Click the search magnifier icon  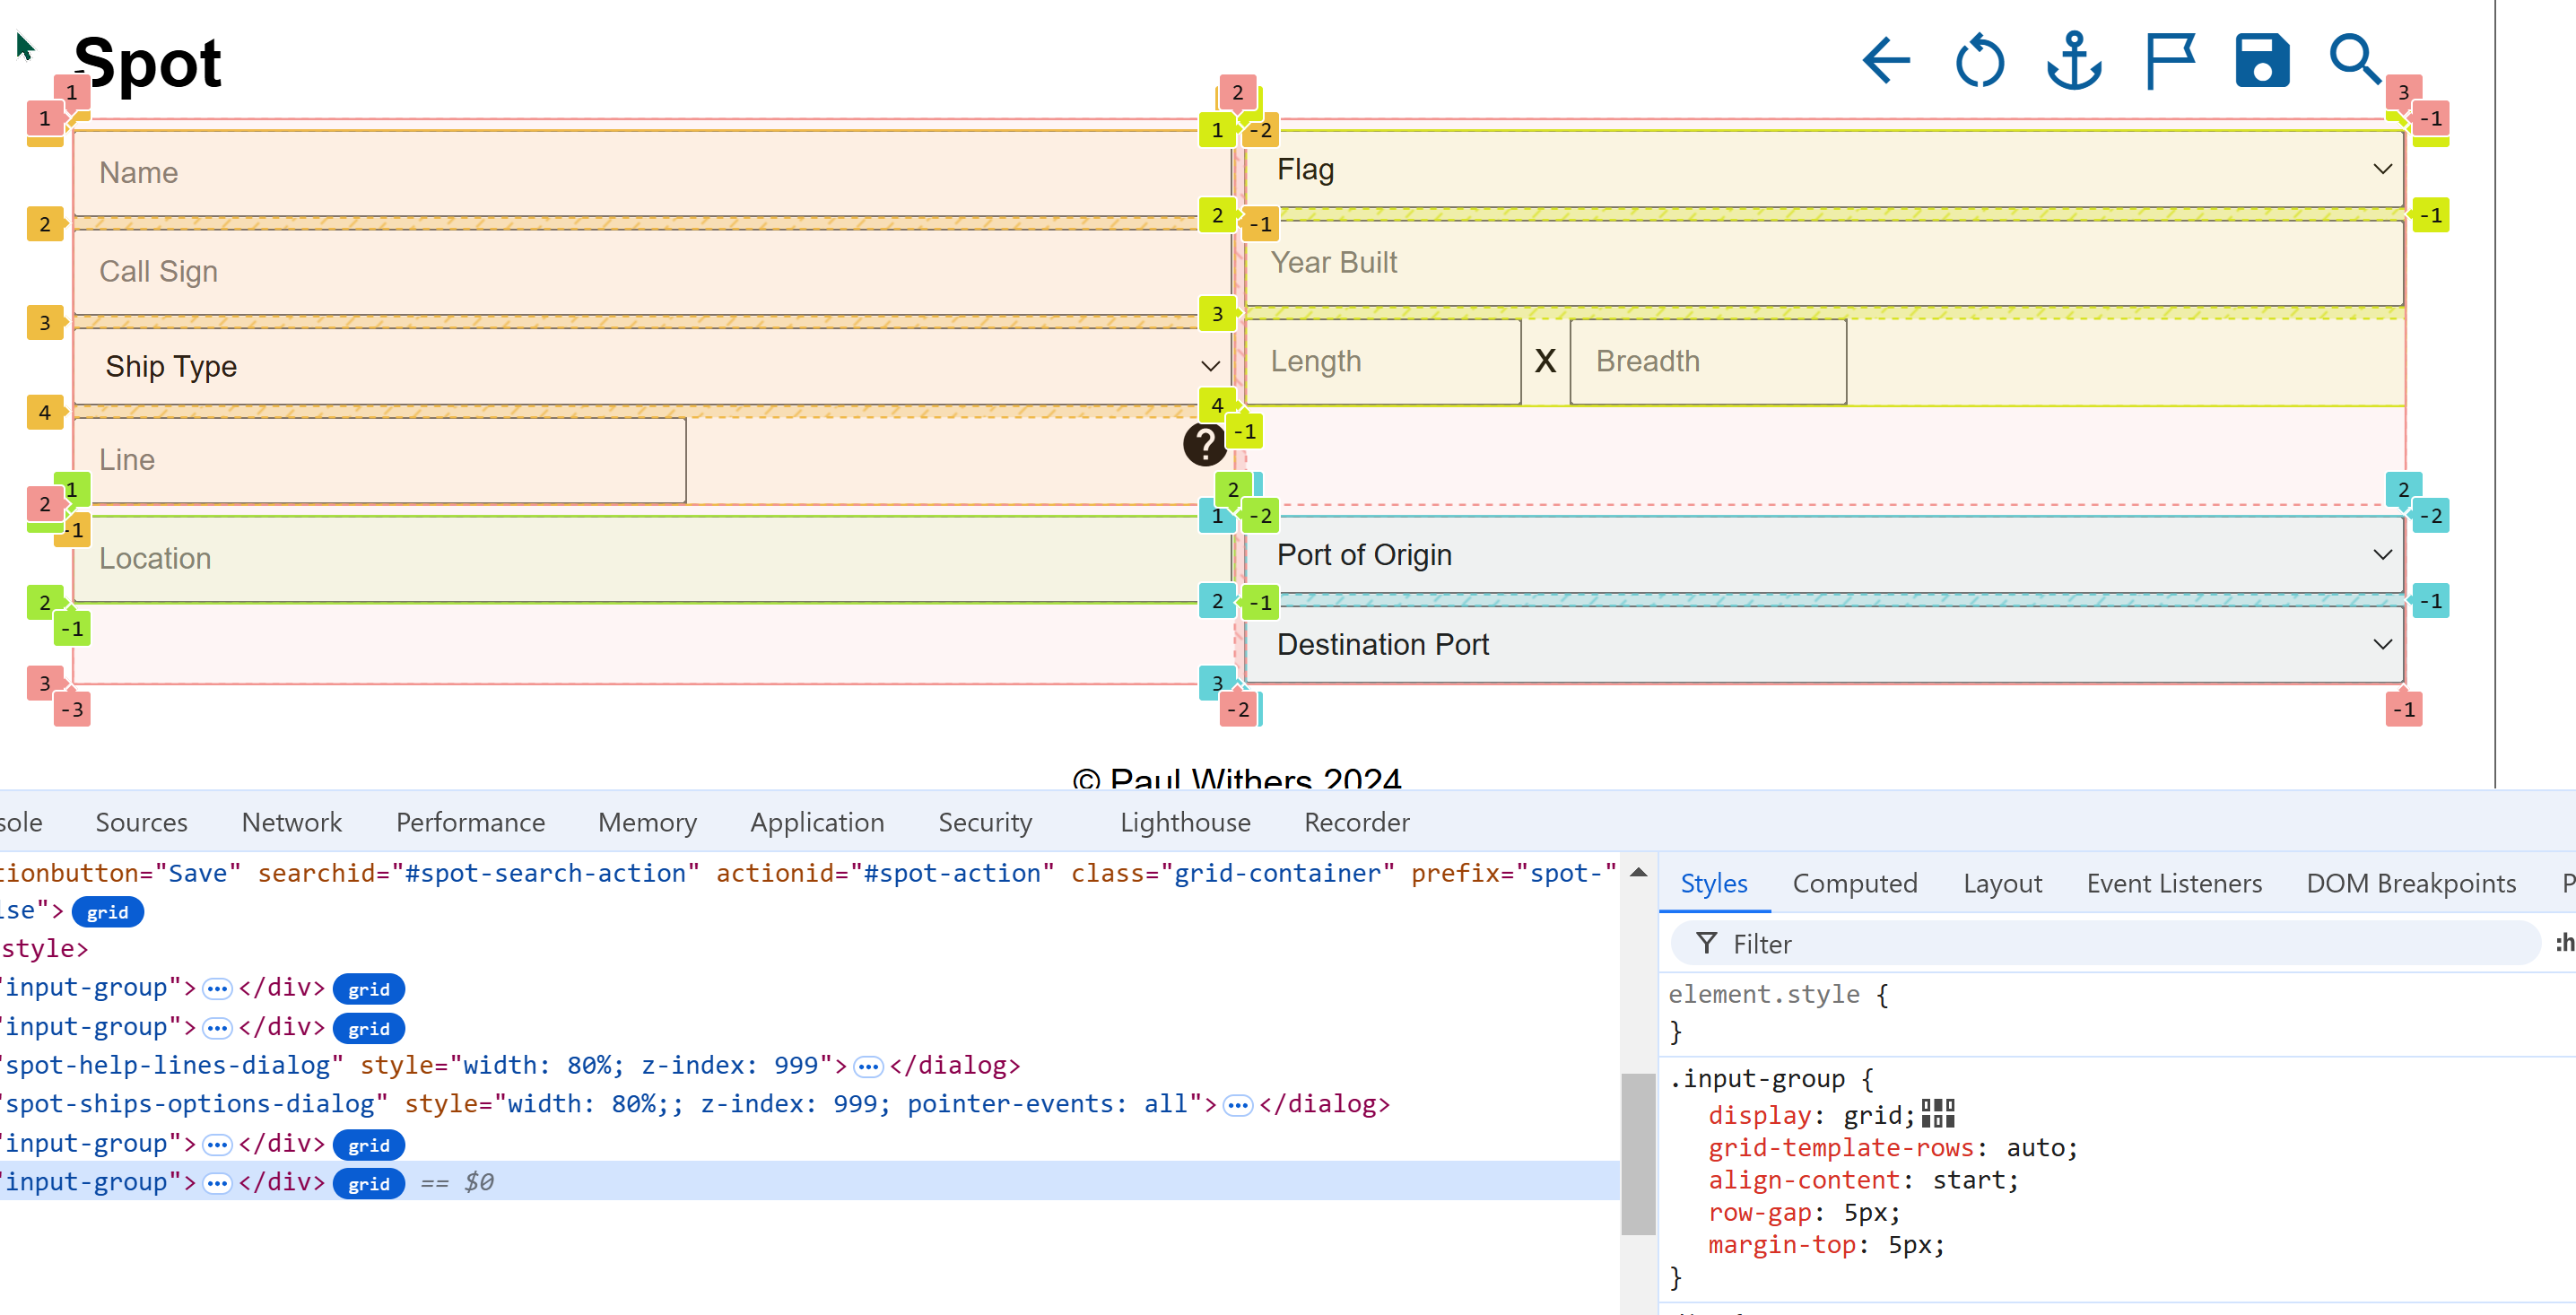2354,60
